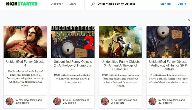Screen dimensions: 192x110
Task: Open the Anthology of Humor SF & Fantasy title
Action: pos(168,65)
